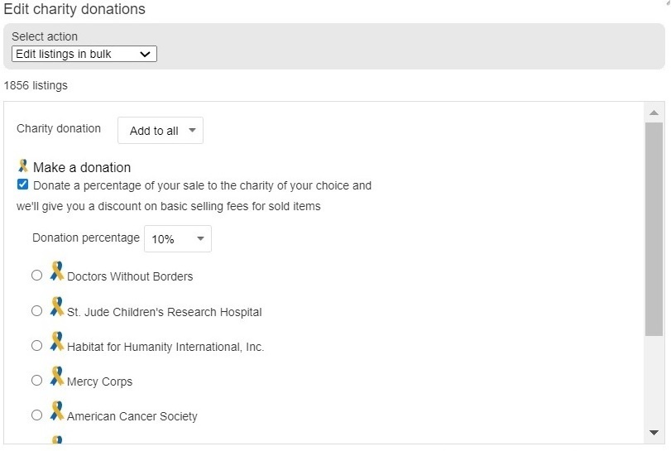Click the American Cancer Society ribbon icon
Image resolution: width=671 pixels, height=451 pixels.
click(x=56, y=410)
